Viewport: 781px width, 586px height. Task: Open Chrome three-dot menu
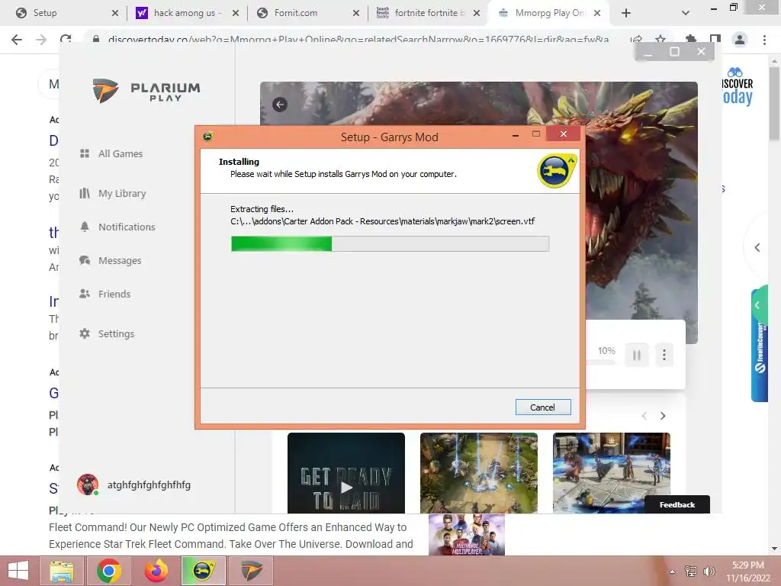click(764, 40)
